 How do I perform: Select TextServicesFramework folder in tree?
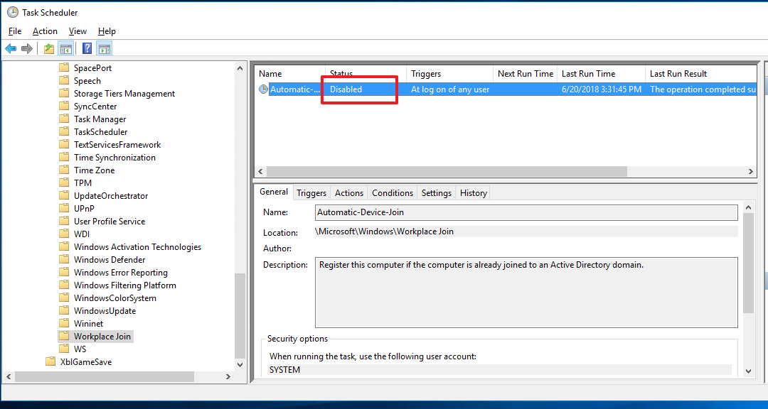(x=117, y=144)
